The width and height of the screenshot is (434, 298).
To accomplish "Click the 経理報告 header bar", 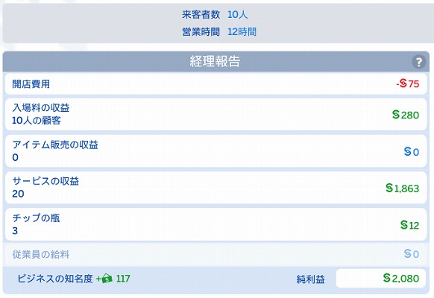I will (216, 61).
